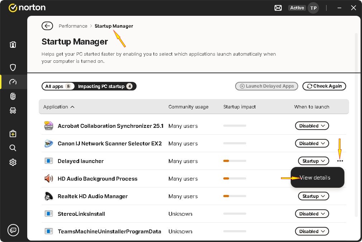Open the search magnifier sidebar icon
362x242 pixels.
click(13, 148)
